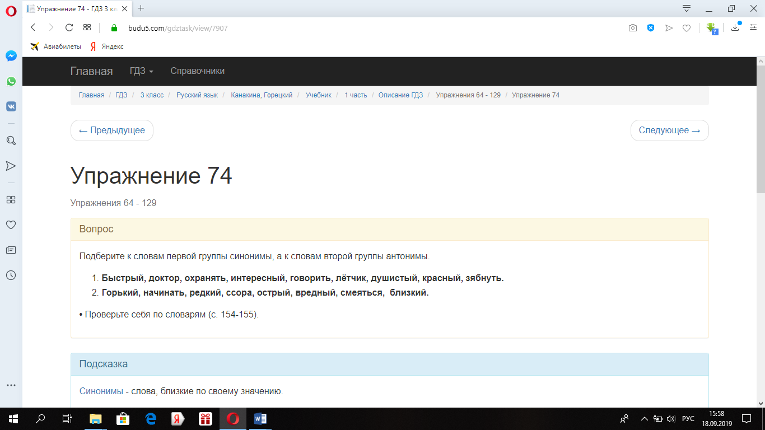Open the easy setup sliders icon
This screenshot has height=430, width=765.
[754, 27]
